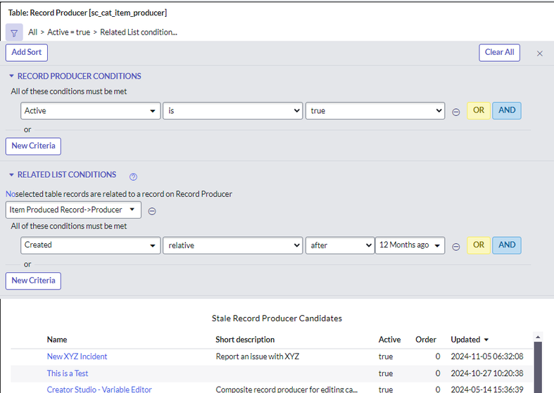
Task: Click the scrollbar up arrow in list
Action: [x=538, y=337]
